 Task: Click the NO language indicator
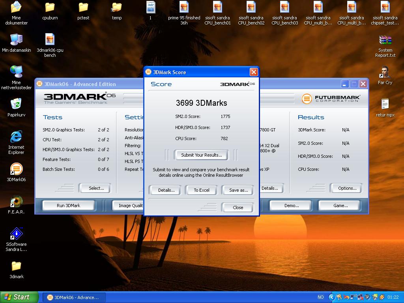tap(320, 297)
